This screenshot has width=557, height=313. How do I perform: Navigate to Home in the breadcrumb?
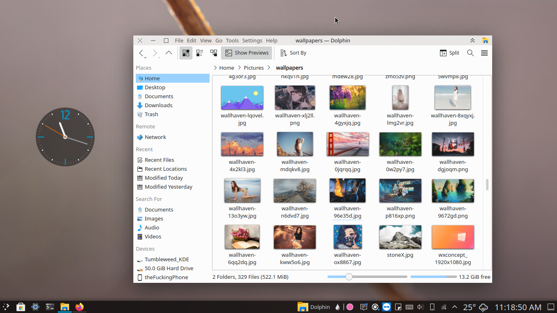(227, 68)
